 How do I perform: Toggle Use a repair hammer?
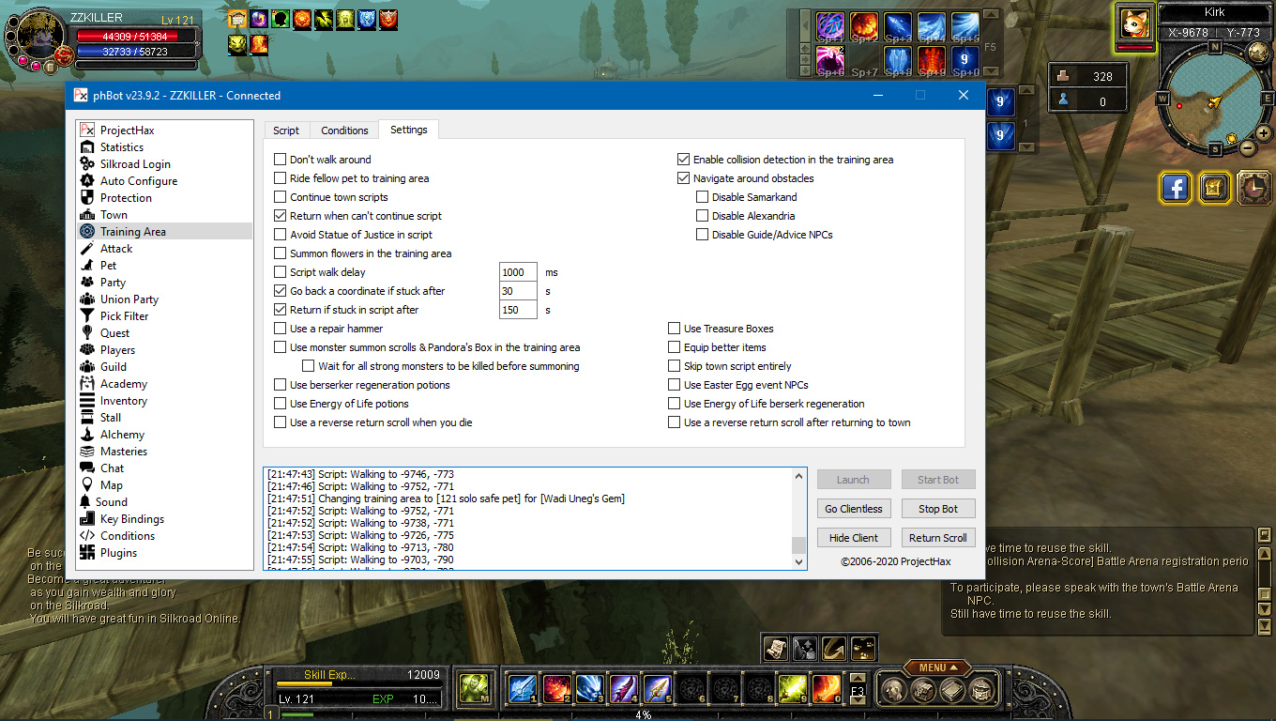[281, 329]
